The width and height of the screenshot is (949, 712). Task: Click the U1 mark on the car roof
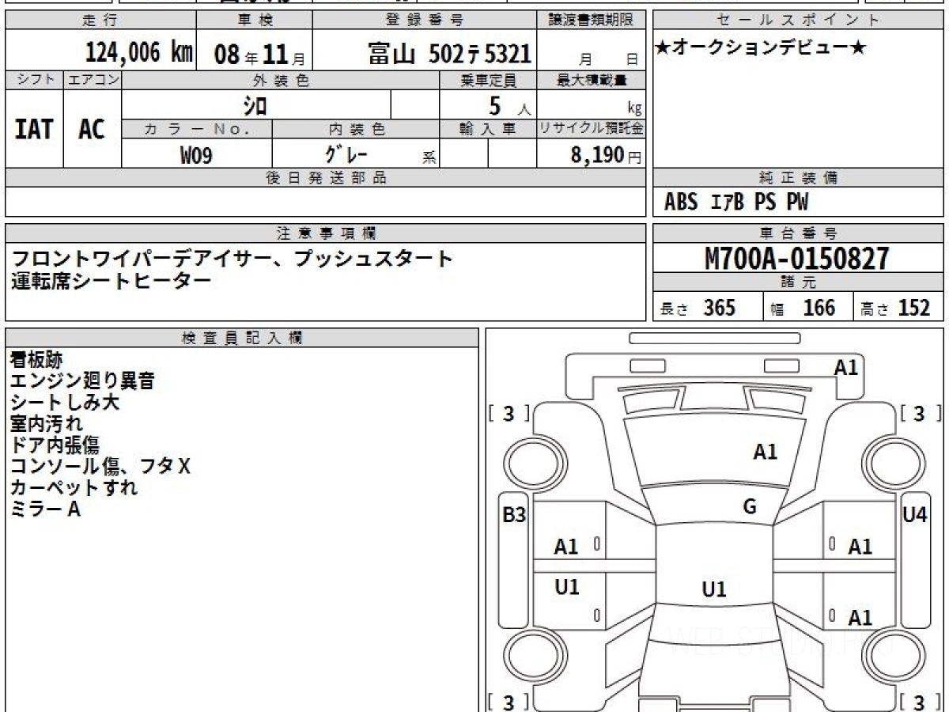tap(714, 589)
